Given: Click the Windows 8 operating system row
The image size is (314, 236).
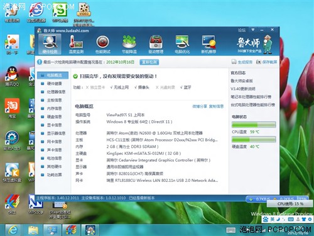Looking at the screenshot, I should (124, 121).
